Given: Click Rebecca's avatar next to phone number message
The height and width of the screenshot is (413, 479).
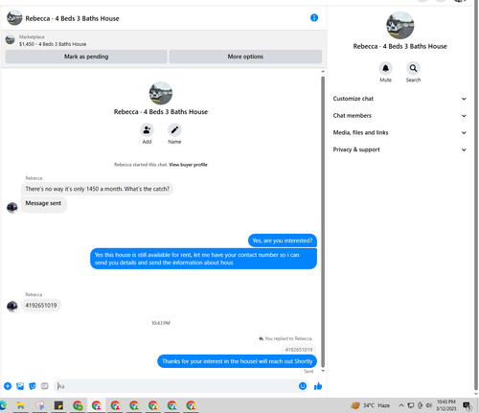Looking at the screenshot, I should pyautogui.click(x=12, y=306).
